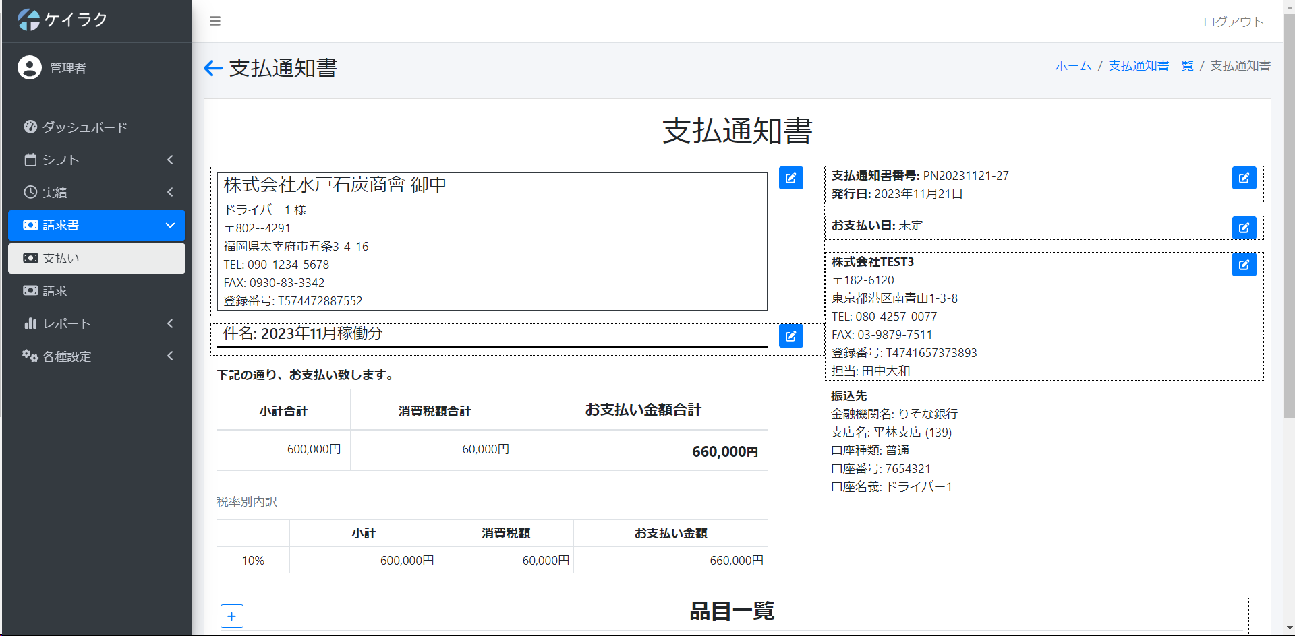This screenshot has height=636, width=1295.
Task: Click 東京都港区南青山1-3-8 address
Action: pos(894,298)
